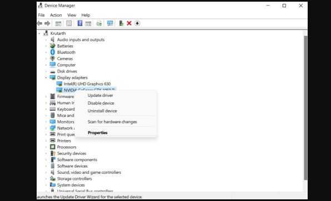Image resolution: width=331 pixels, height=201 pixels.
Task: Click the Back arrow toolbar icon
Action: point(39,23)
